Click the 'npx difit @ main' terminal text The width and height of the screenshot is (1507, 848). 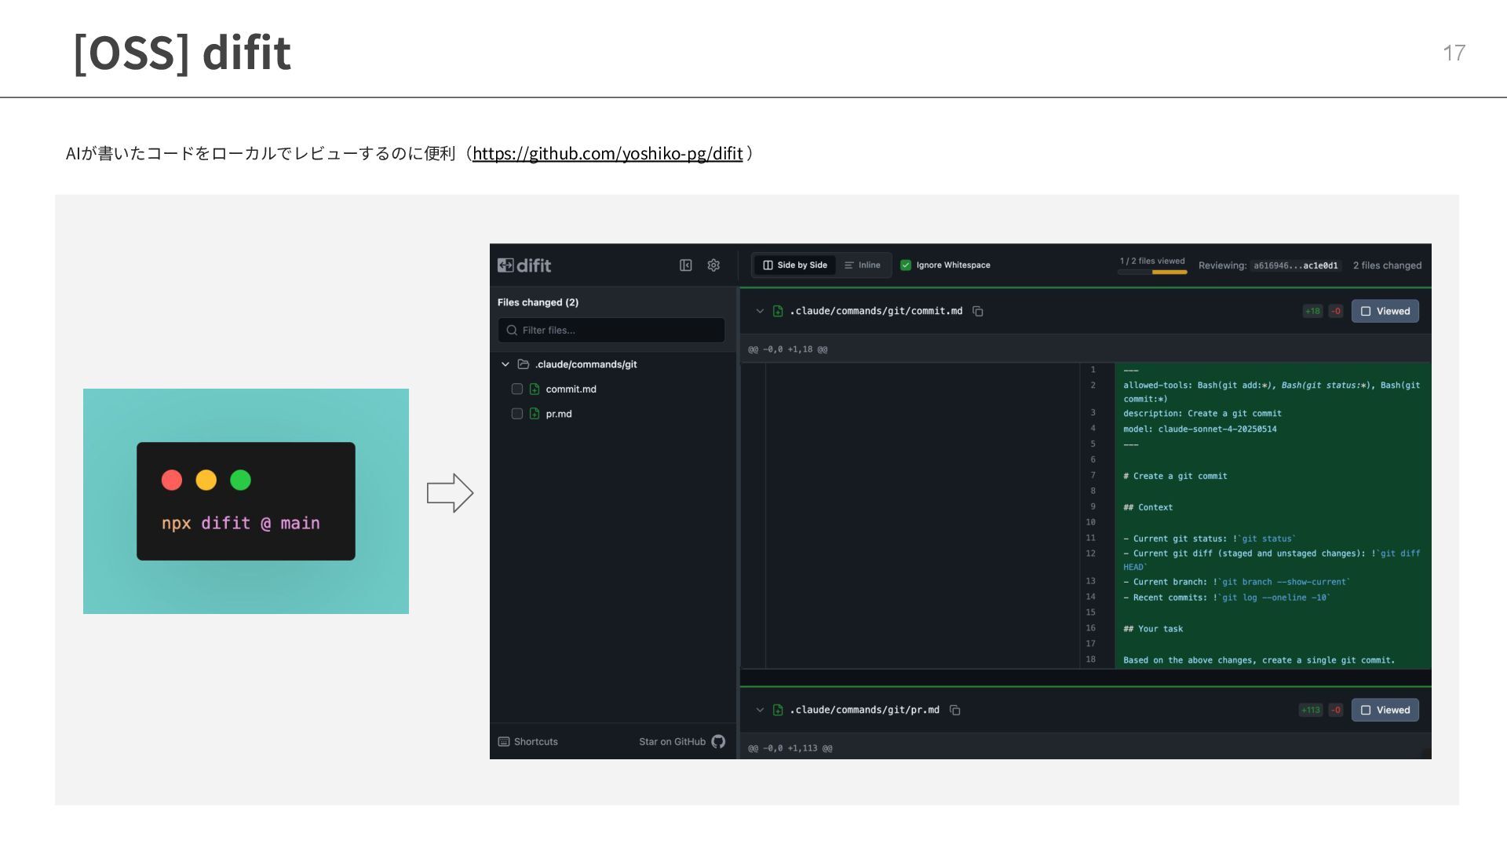coord(241,523)
